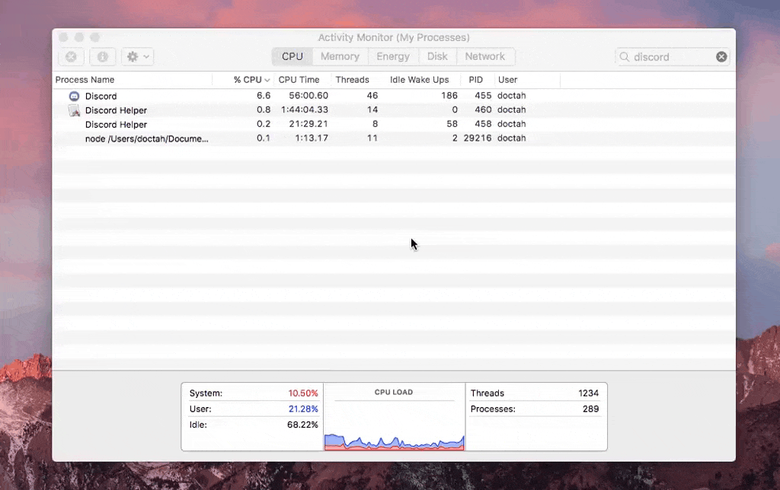This screenshot has height=490, width=780.
Task: Switch to the Energy tab
Action: click(393, 56)
